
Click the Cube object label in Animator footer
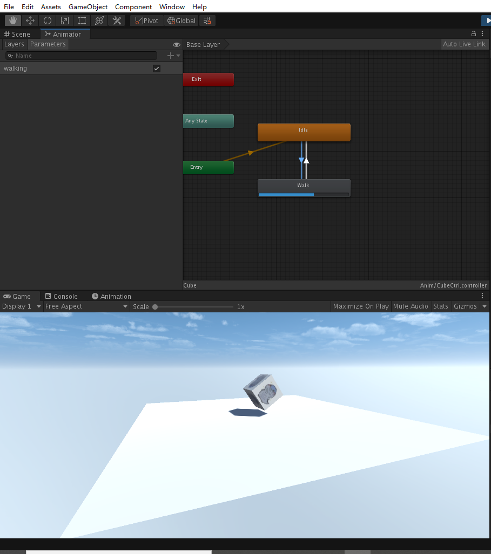pos(190,285)
